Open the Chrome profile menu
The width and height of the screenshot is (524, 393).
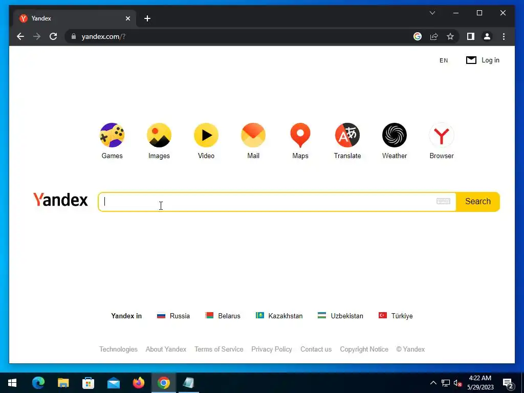tap(487, 36)
